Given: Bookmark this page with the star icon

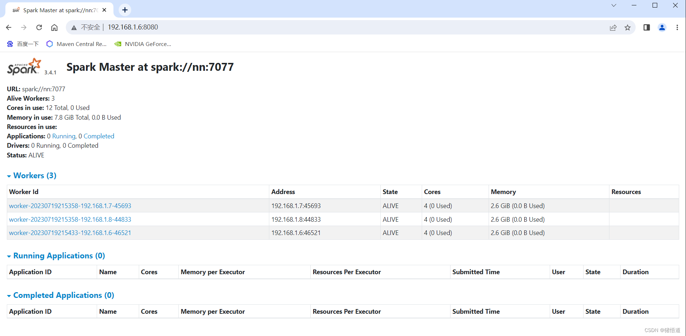Looking at the screenshot, I should [x=627, y=28].
